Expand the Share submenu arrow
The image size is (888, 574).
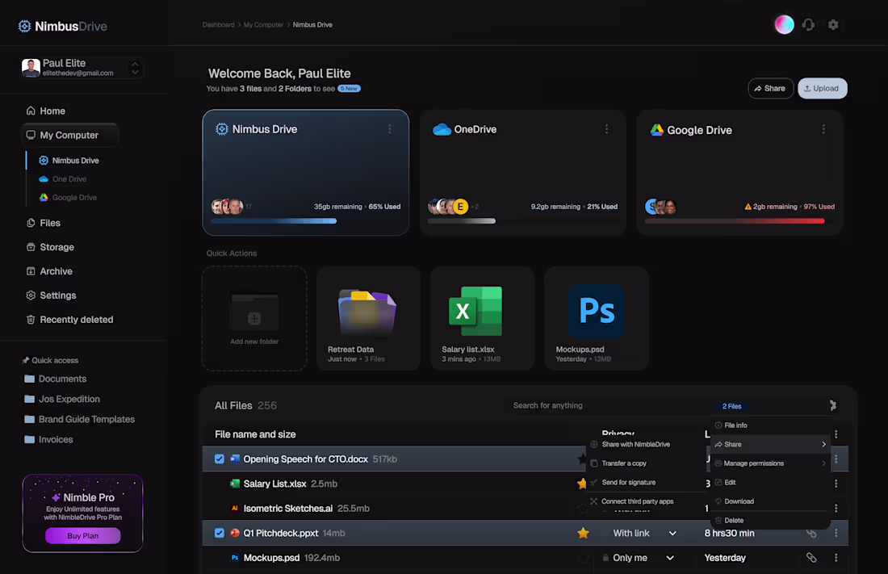pos(823,444)
